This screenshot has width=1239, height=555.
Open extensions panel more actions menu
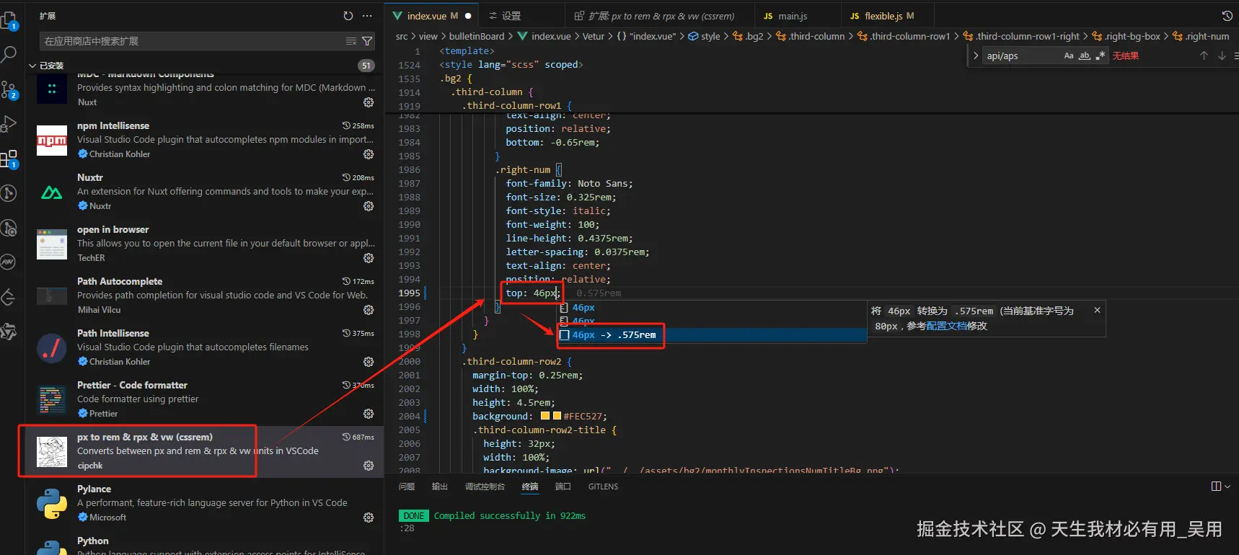click(368, 16)
